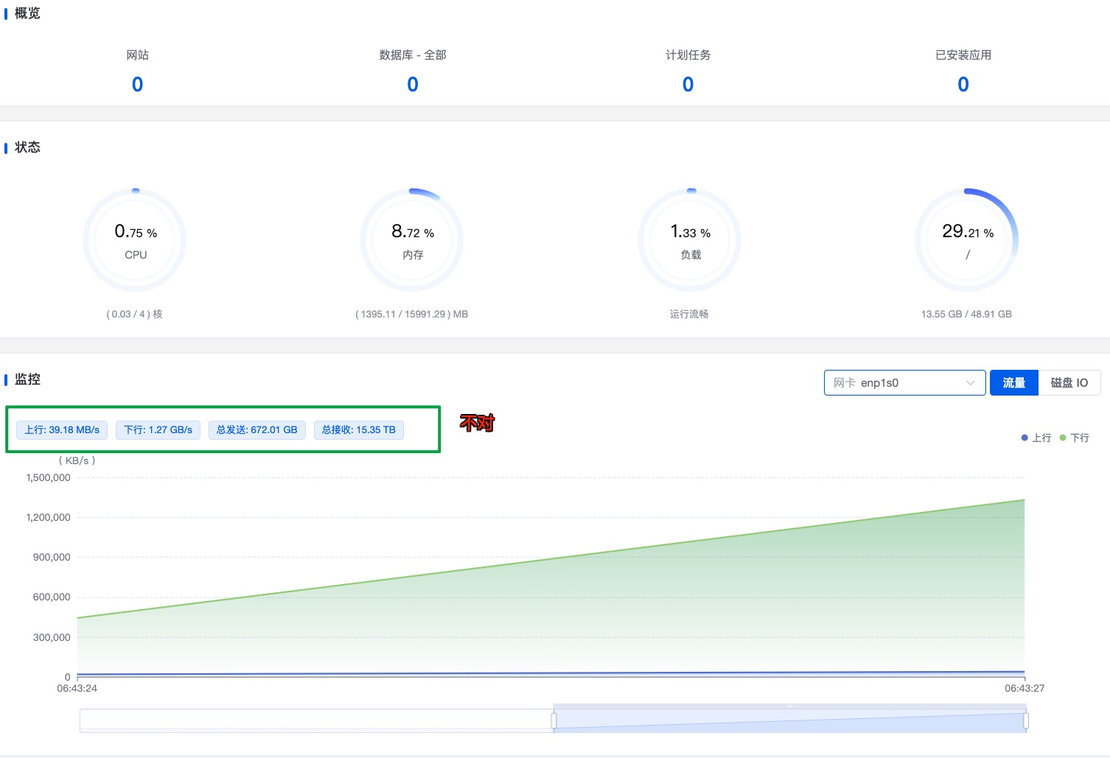Click the 负载 gauge
1110x758 pixels.
tap(691, 240)
